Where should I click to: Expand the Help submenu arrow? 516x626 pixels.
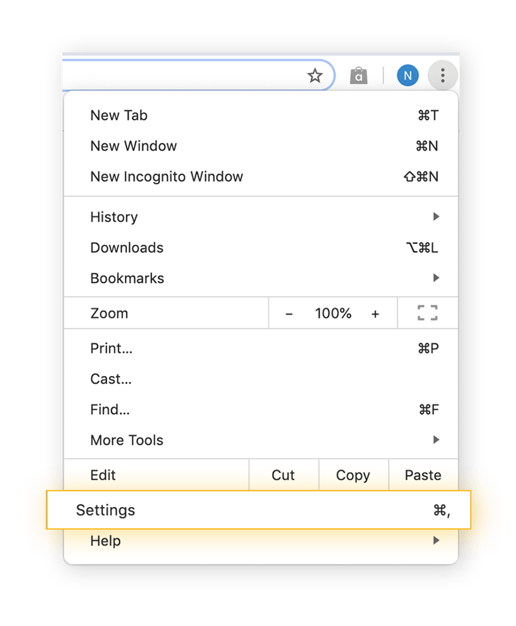437,541
